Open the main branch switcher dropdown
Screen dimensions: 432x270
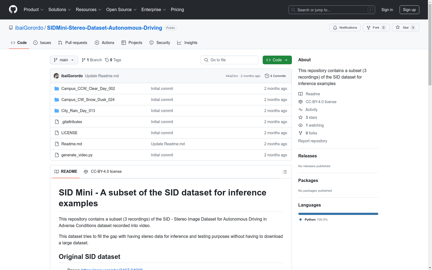click(64, 60)
